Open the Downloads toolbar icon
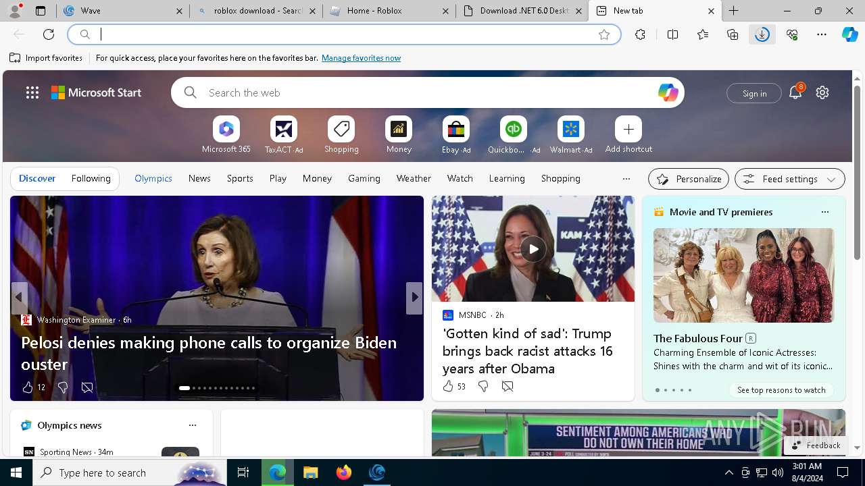The image size is (865, 486). (762, 34)
